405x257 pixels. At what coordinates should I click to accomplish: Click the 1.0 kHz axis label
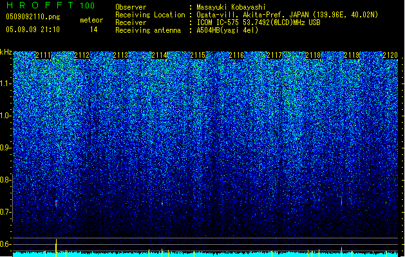coord(6,116)
